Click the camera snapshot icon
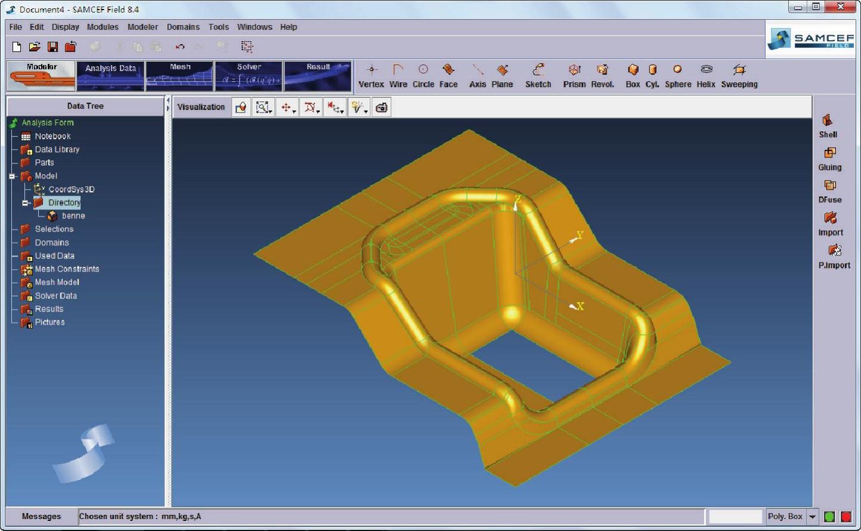The height and width of the screenshot is (531, 861). (x=382, y=107)
